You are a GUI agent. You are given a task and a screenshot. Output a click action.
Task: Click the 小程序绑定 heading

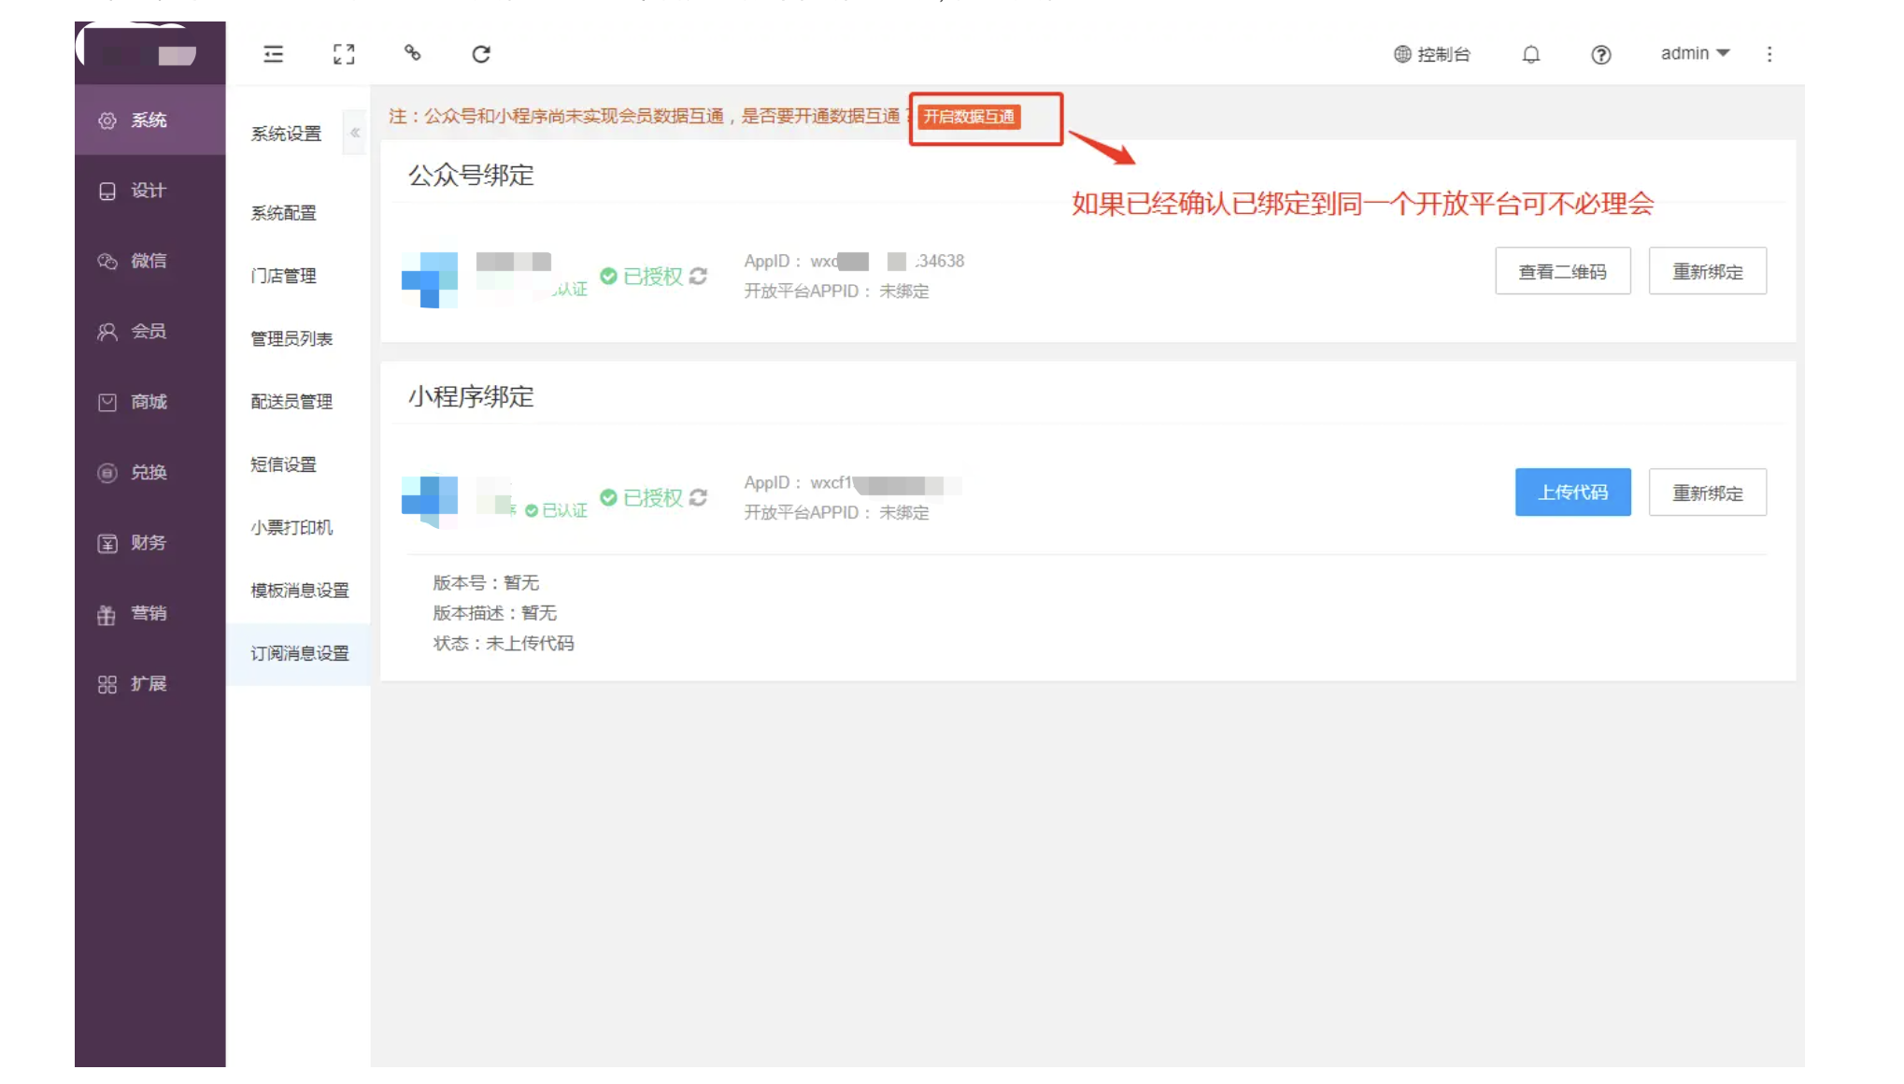point(471,396)
